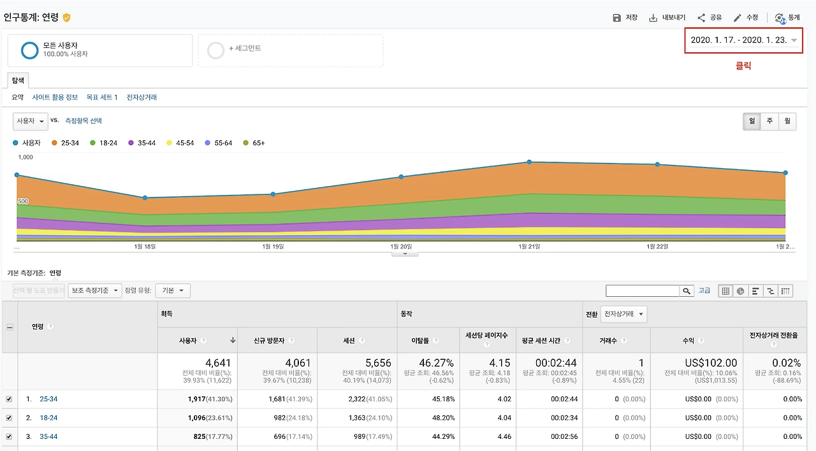Click help icon next to 세션 column

click(362, 341)
